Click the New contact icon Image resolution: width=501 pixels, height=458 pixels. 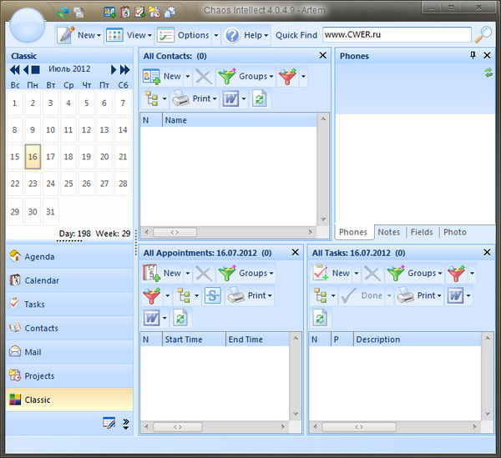(x=152, y=76)
